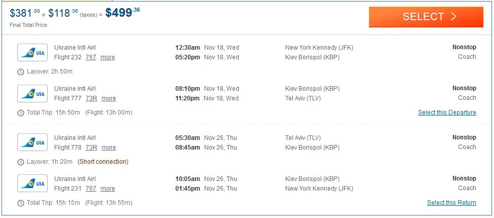494x218 pixels.
Task: Expand the 'more' details for Flight 232
Action: point(107,57)
